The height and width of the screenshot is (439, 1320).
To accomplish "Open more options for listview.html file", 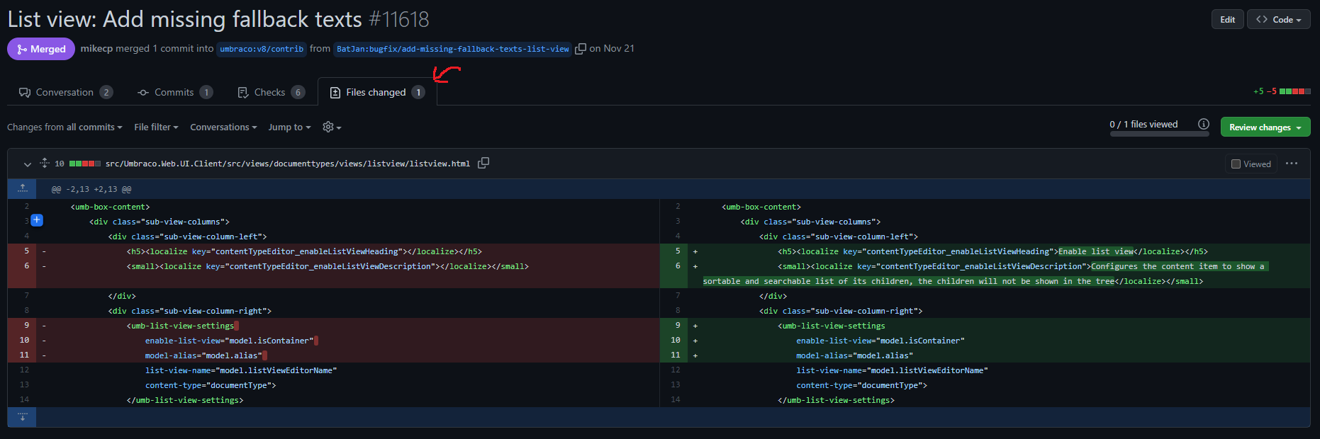I will 1292,164.
